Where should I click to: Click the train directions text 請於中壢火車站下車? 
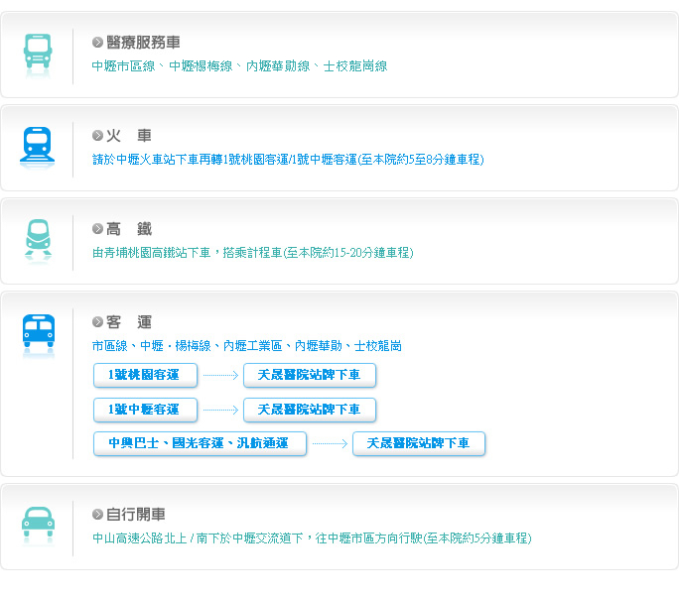tap(288, 160)
